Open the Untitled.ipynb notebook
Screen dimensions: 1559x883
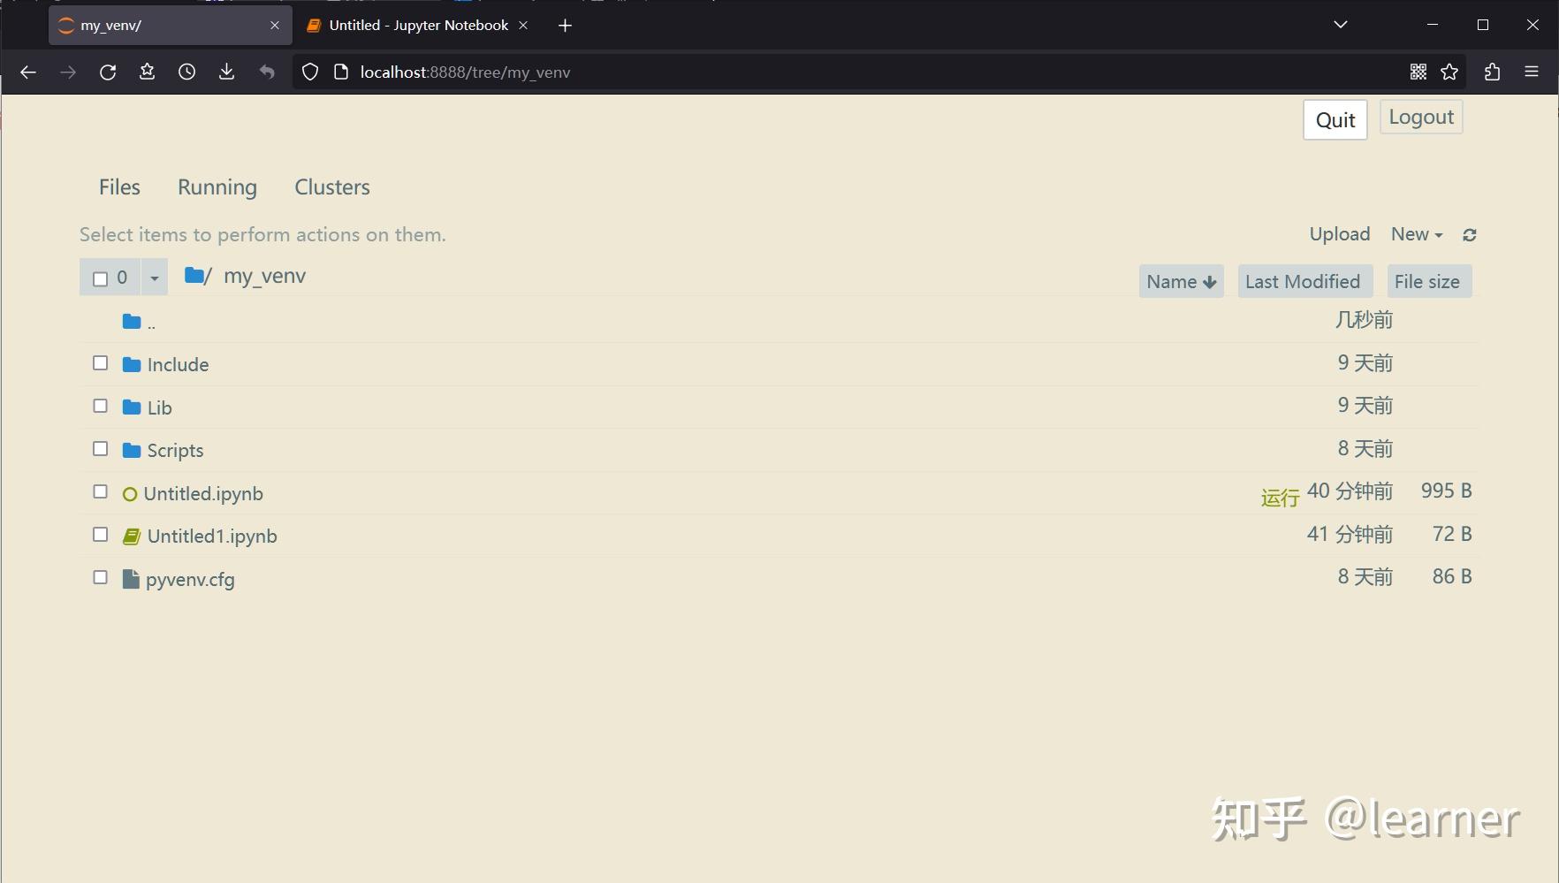[203, 494]
